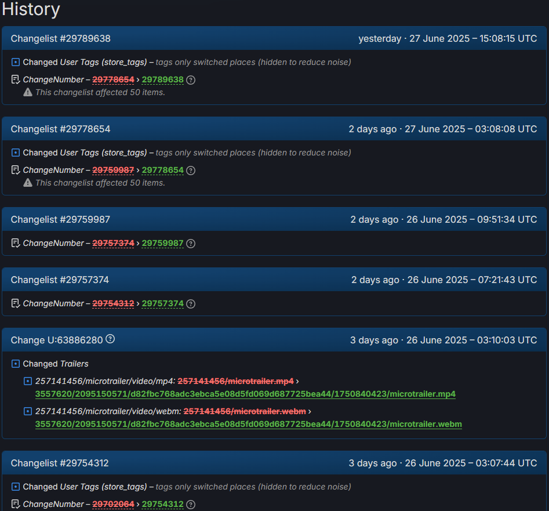Follow the green 29778654 change number link
549x511 pixels.
162,170
